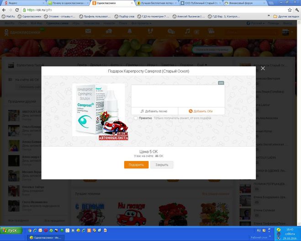Open the Windows пуск start button
The height and width of the screenshot is (241, 301).
[x=11, y=230]
